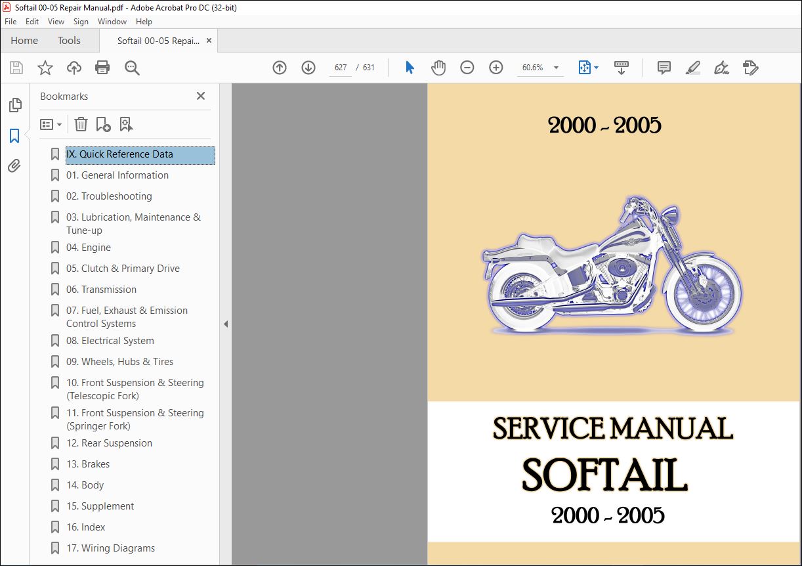Delete selected bookmark with trash icon
The image size is (802, 566).
81,124
